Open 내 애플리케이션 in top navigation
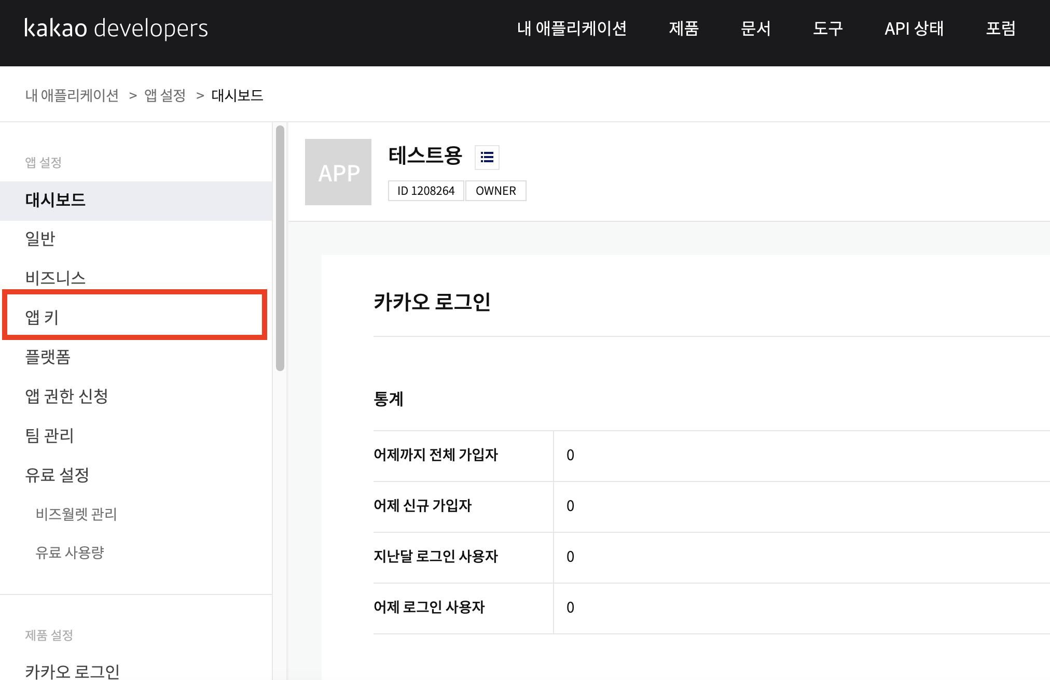This screenshot has width=1050, height=680. coord(572,29)
